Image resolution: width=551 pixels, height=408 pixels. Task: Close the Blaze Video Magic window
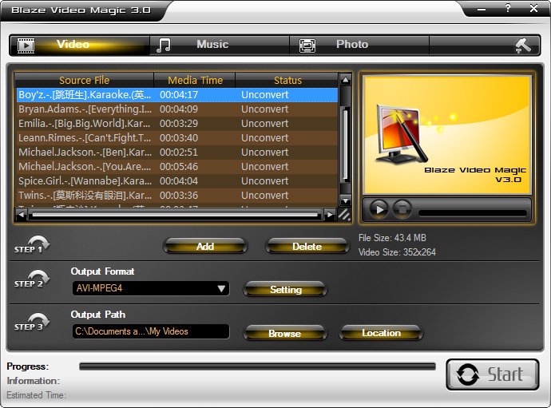[x=533, y=8]
